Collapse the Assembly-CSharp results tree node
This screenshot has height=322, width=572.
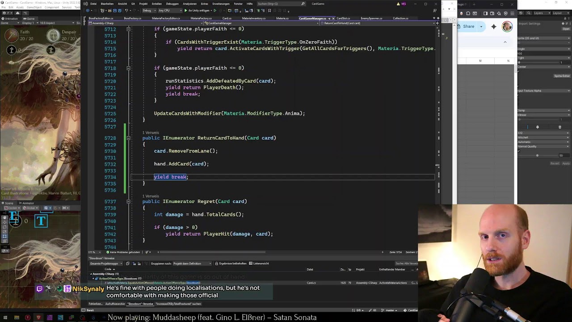click(91, 274)
